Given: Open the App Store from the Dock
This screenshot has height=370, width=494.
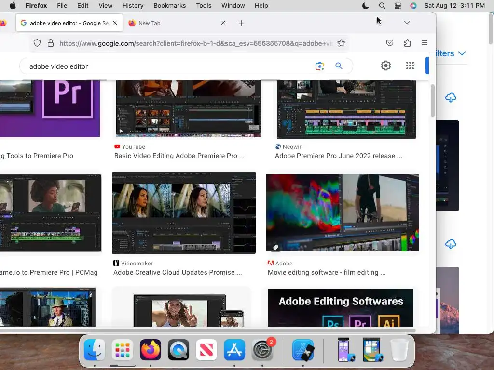Looking at the screenshot, I should click(234, 350).
